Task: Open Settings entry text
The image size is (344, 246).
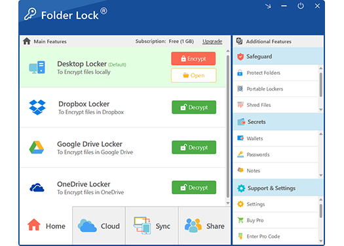Action: 256,204
